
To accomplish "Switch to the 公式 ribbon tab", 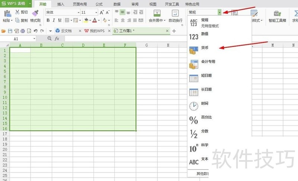I will tap(99, 4).
